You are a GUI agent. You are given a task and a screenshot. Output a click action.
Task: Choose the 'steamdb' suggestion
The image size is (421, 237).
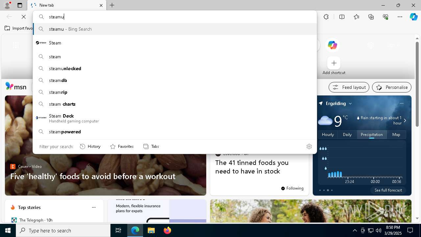click(175, 80)
